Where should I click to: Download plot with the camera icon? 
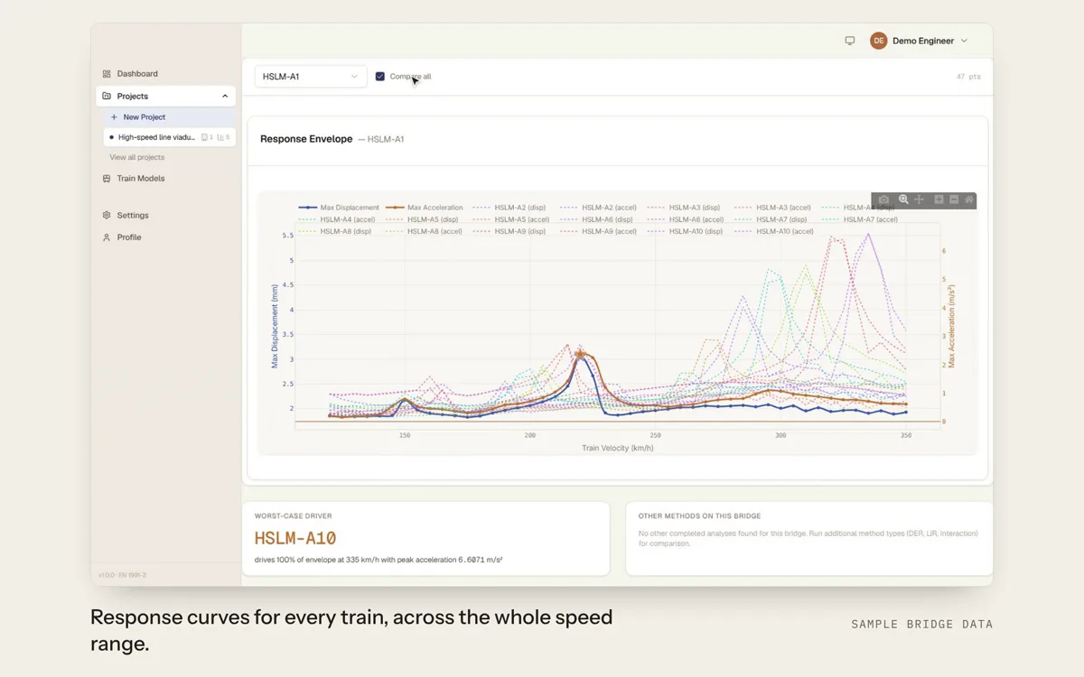[883, 199]
